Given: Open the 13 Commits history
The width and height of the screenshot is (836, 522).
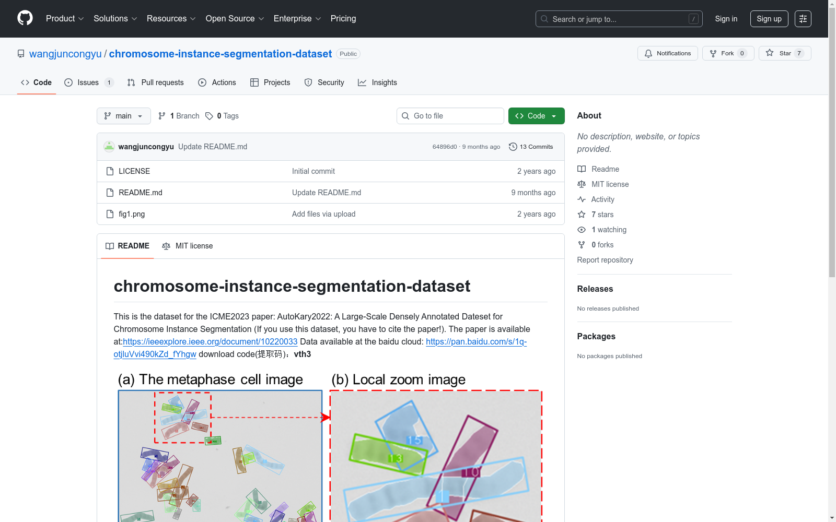Looking at the screenshot, I should click(531, 147).
